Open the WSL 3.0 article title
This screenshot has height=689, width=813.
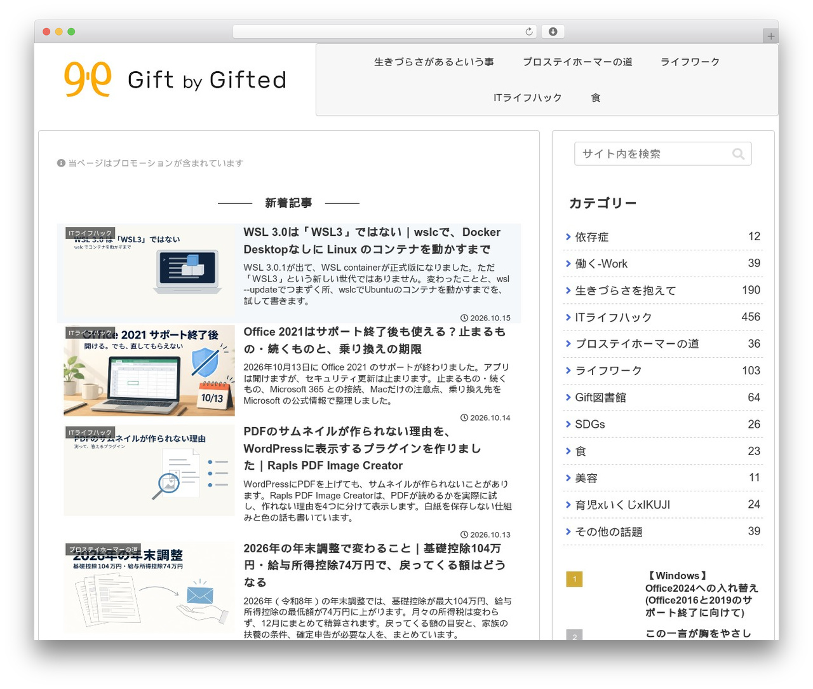tap(372, 241)
